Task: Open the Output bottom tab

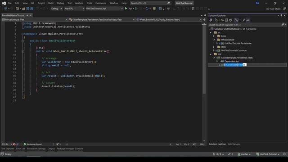Action: (x=51, y=148)
